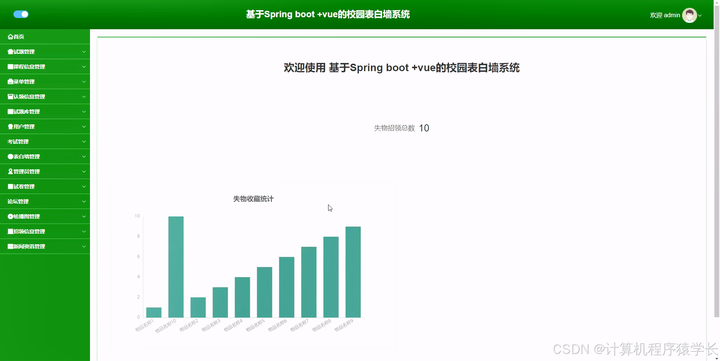Expand 认领信息管理 using its chevron

coord(84,97)
